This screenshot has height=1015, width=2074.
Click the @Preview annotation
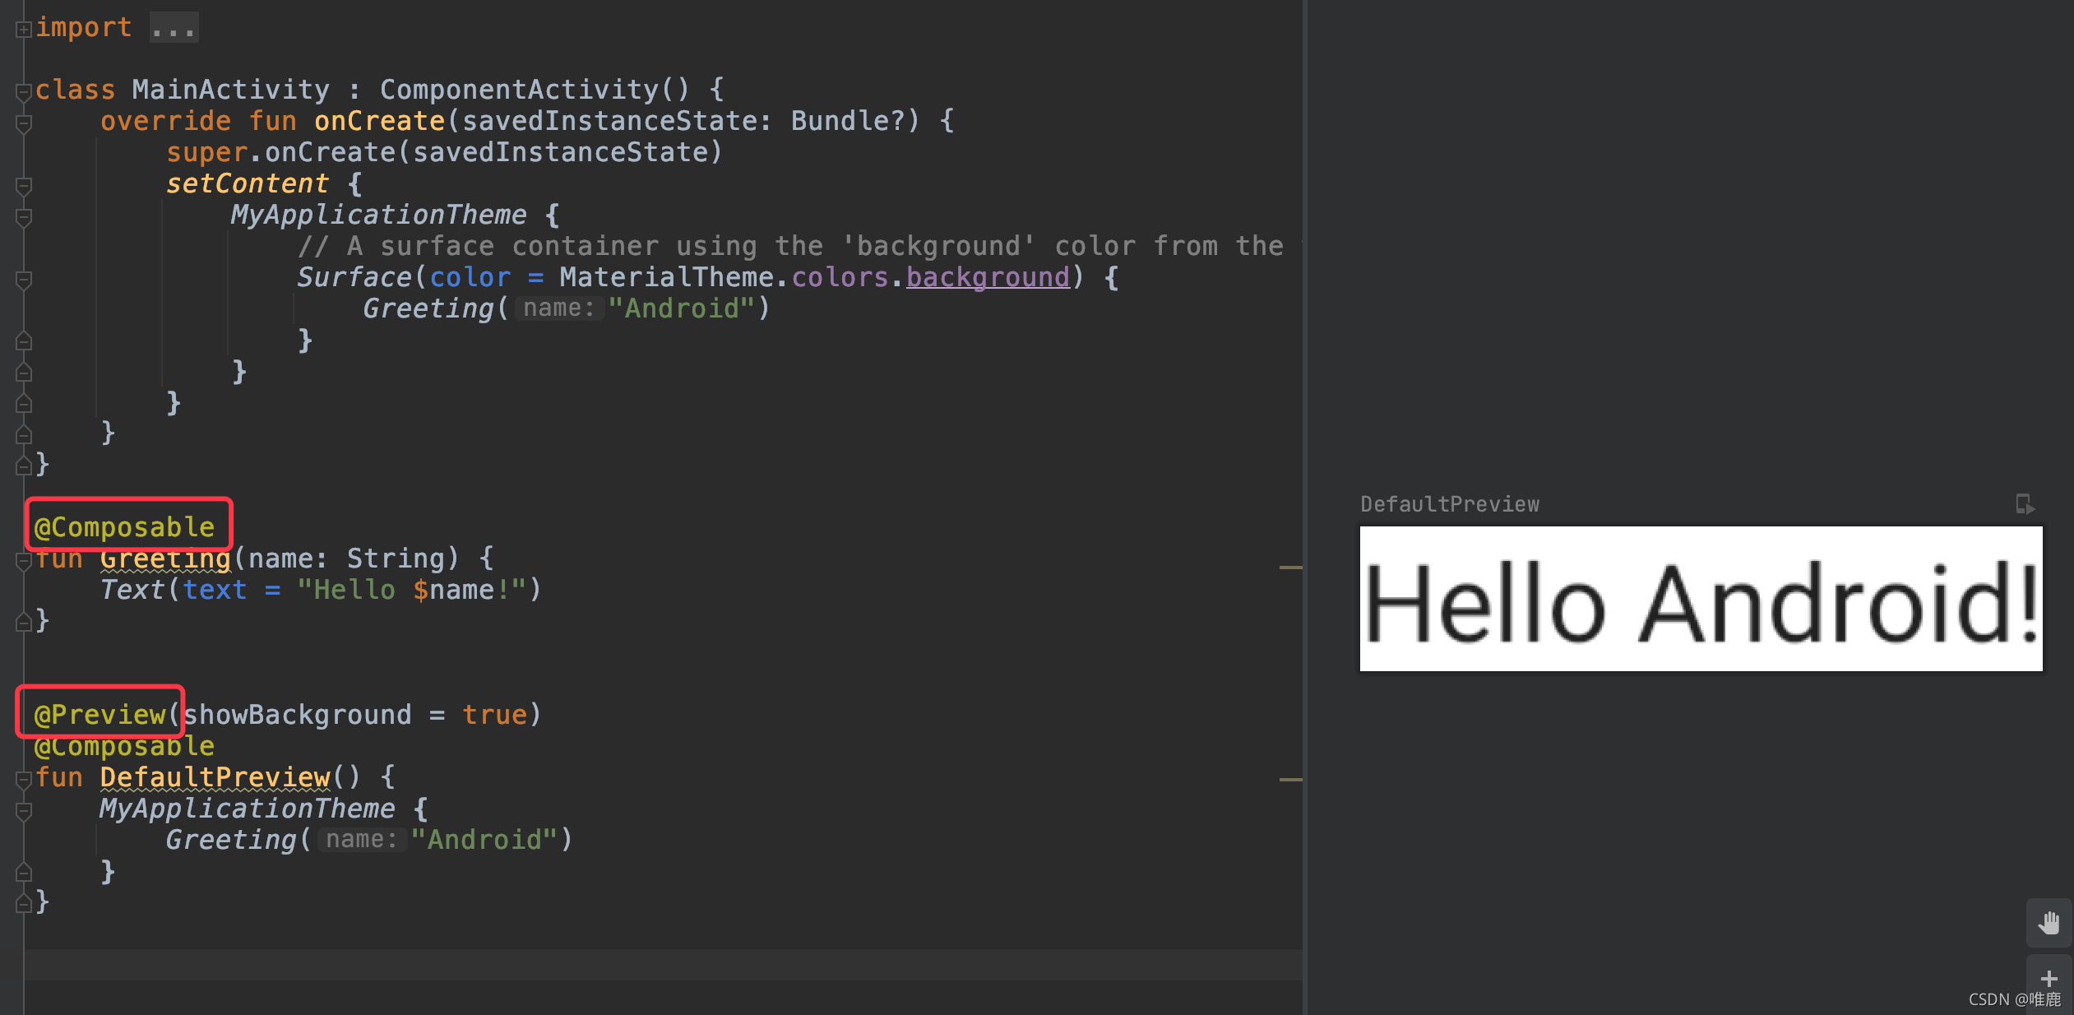pyautogui.click(x=100, y=715)
